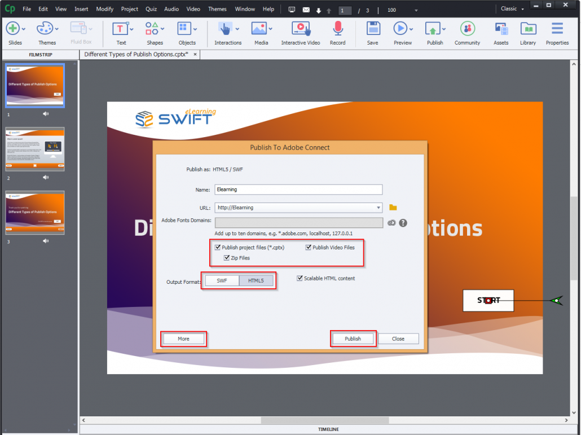This screenshot has height=435, width=581.
Task: Open the zoom level dropdown
Action: [x=416, y=10]
